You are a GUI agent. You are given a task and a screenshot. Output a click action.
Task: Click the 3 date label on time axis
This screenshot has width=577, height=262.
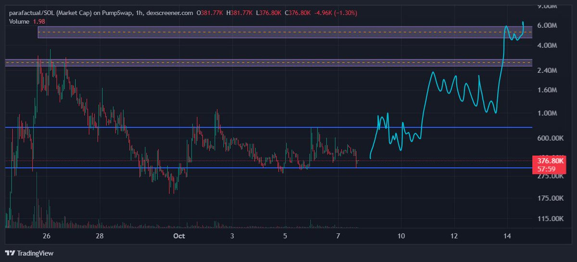pos(232,236)
